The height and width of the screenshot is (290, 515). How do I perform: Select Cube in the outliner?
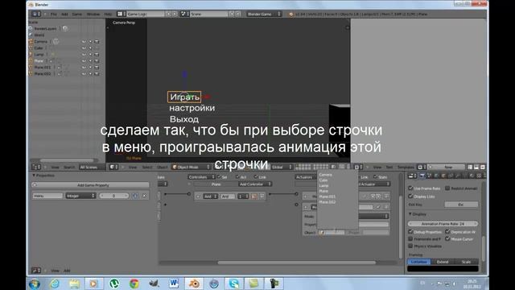[39, 48]
